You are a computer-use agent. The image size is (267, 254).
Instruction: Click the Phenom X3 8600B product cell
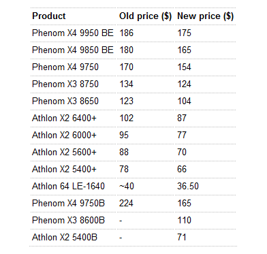[x=68, y=221]
